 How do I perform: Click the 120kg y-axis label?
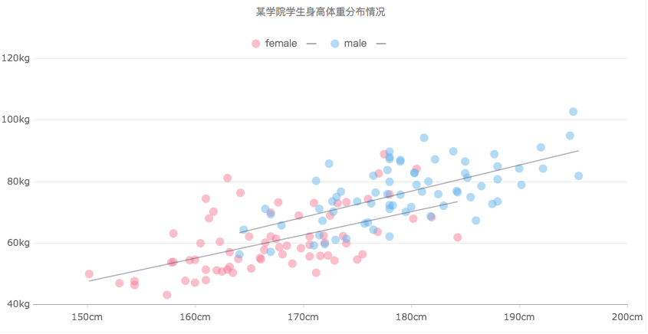[x=15, y=58]
